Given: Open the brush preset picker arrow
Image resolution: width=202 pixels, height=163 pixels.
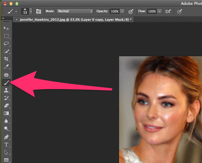Looking at the screenshot, I should tap(31, 11).
